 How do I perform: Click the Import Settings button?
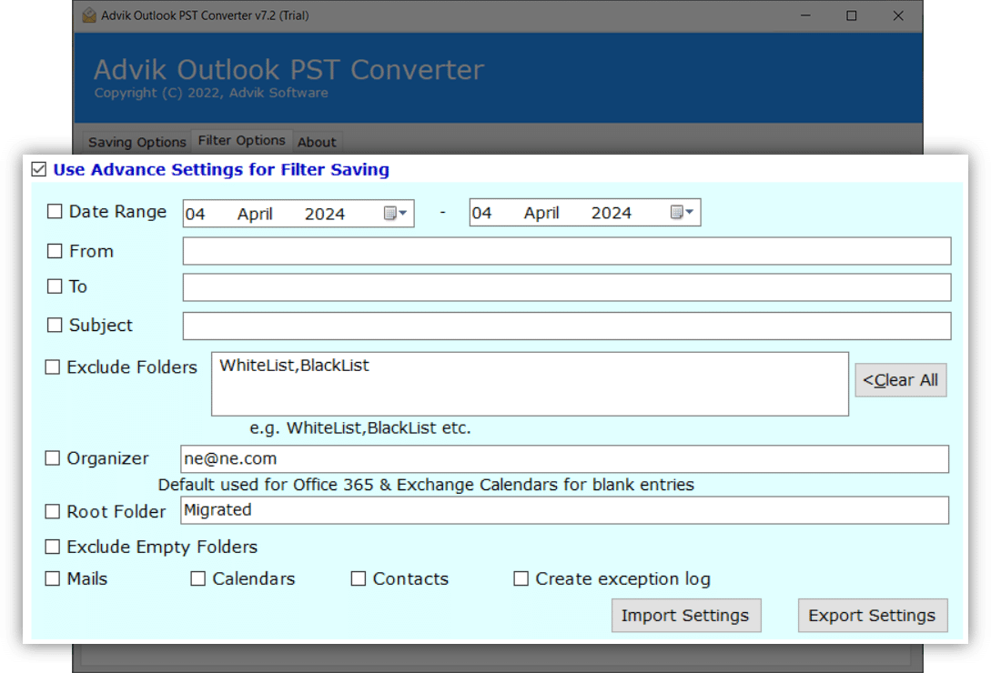(686, 616)
